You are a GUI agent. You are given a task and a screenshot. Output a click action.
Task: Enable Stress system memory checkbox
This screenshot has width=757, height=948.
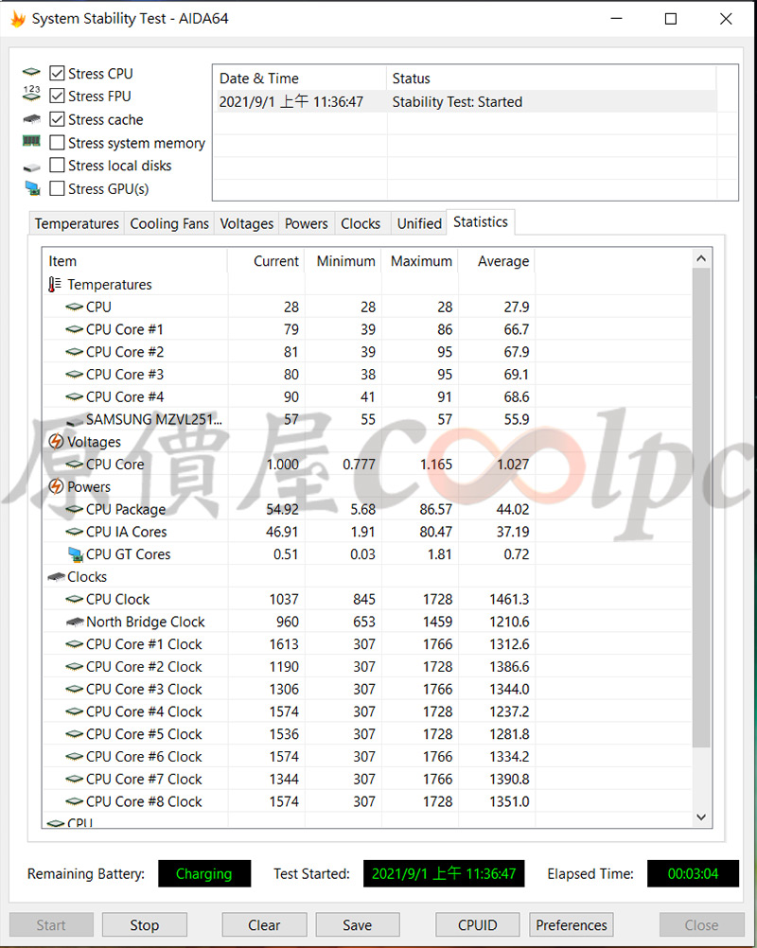click(58, 143)
